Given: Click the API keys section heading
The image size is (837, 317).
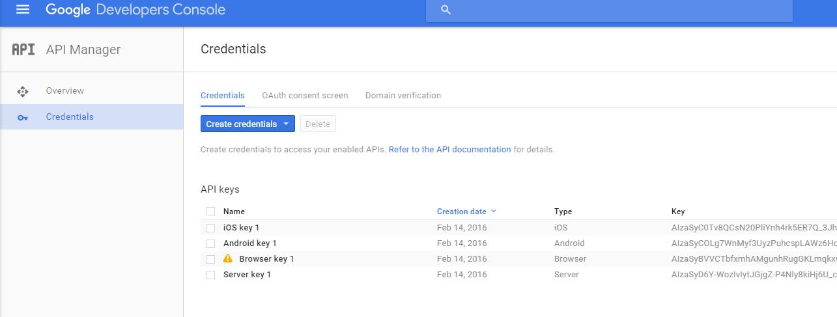Looking at the screenshot, I should 220,189.
